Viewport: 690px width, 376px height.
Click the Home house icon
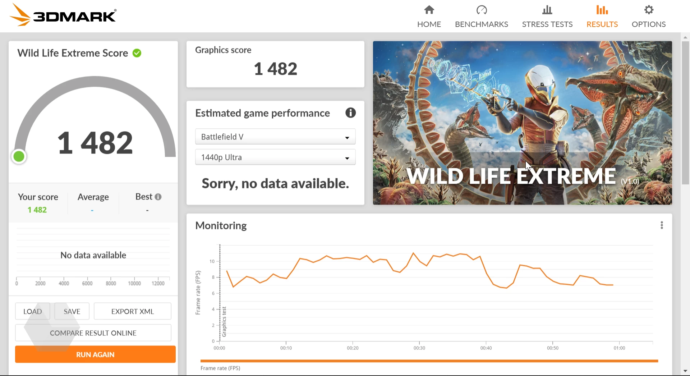point(429,10)
